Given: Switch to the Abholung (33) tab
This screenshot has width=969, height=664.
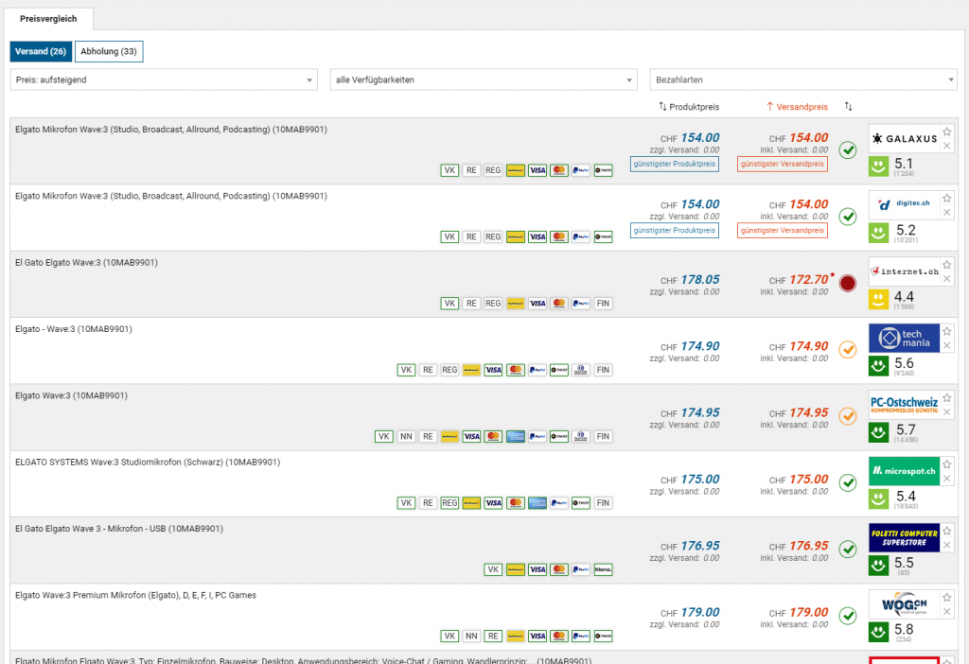Looking at the screenshot, I should 109,51.
